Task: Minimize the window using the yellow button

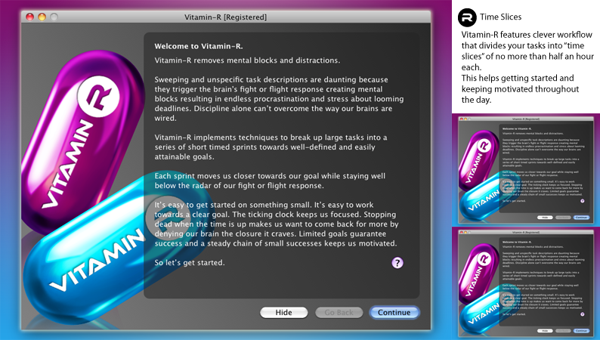Action: point(42,17)
